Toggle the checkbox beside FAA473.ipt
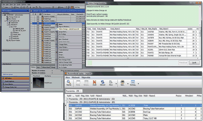The height and width of the screenshot is (121, 203). click(x=38, y=19)
